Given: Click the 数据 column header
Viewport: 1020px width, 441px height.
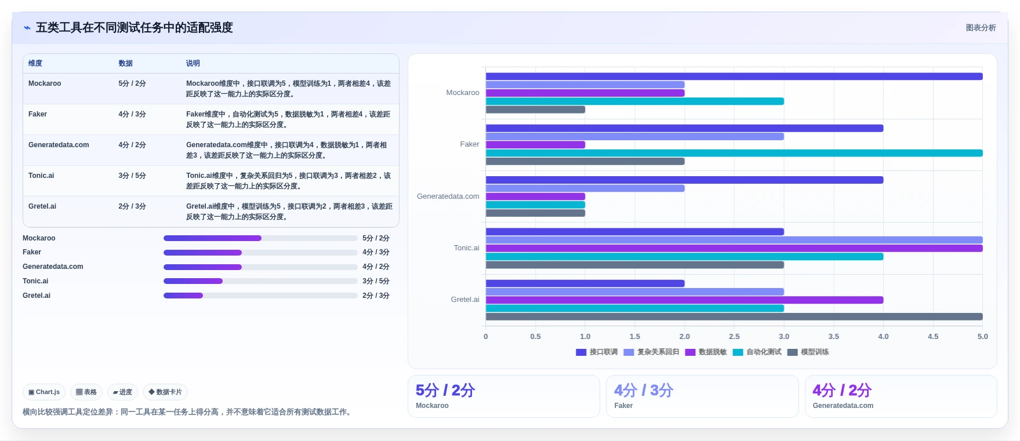Looking at the screenshot, I should (x=126, y=64).
